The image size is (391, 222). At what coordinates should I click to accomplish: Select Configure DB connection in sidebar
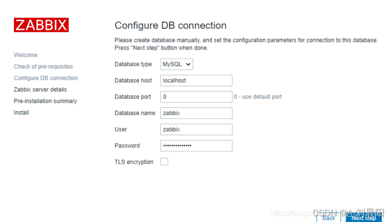pos(46,78)
